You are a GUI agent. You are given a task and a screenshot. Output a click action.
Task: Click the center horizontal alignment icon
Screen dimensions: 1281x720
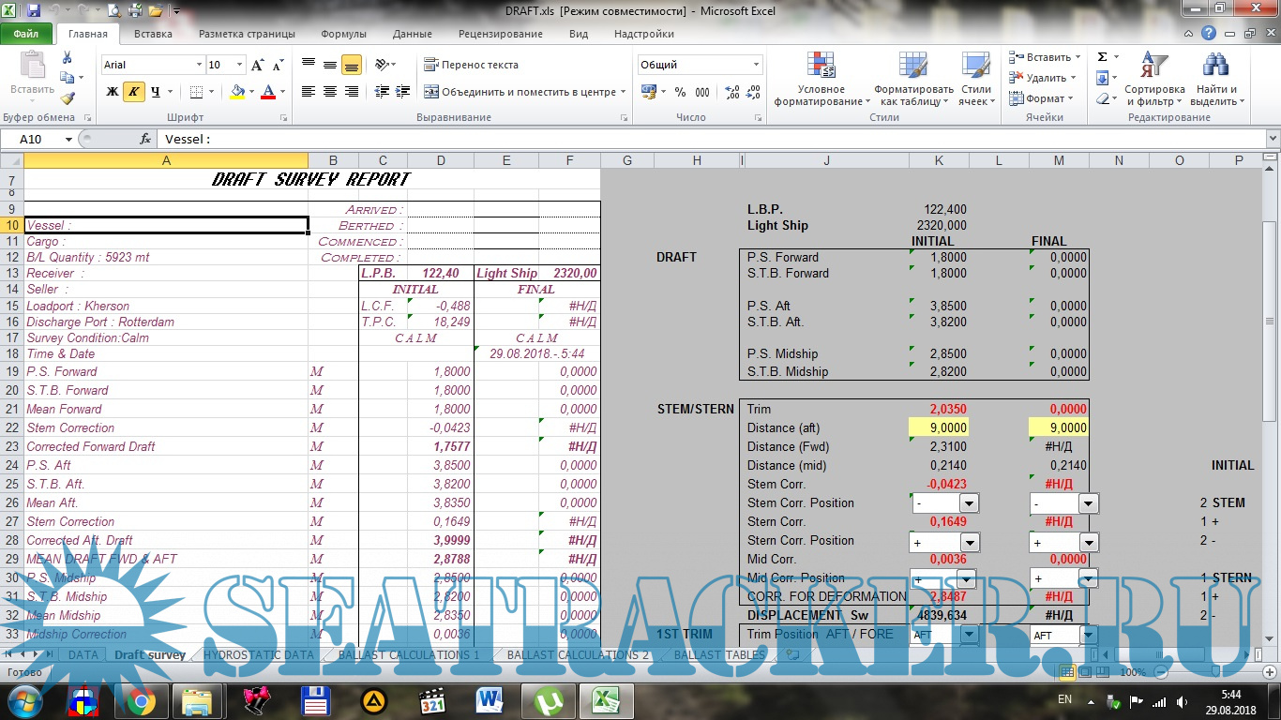coord(330,92)
